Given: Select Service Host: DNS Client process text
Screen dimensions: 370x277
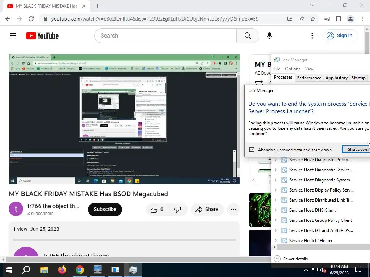Looking at the screenshot, I should 313,210.
